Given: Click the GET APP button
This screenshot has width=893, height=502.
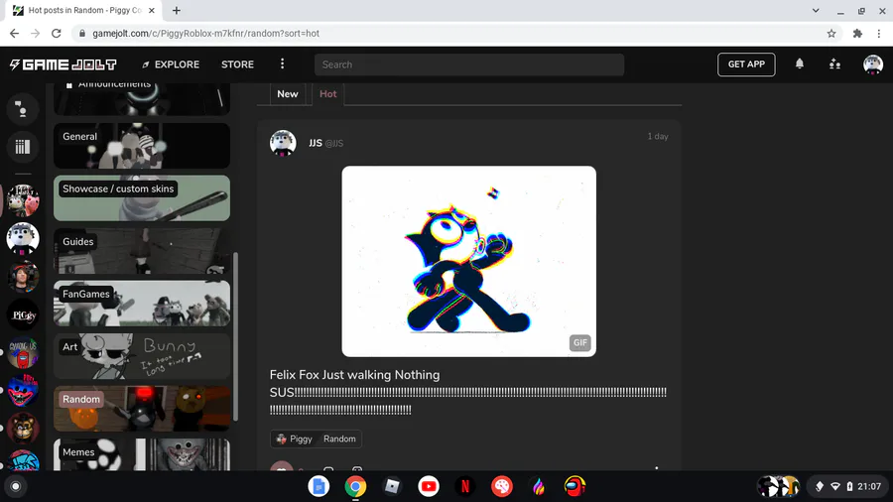Looking at the screenshot, I should point(746,64).
